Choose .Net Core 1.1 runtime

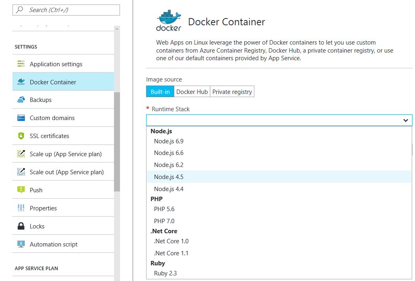point(279,253)
